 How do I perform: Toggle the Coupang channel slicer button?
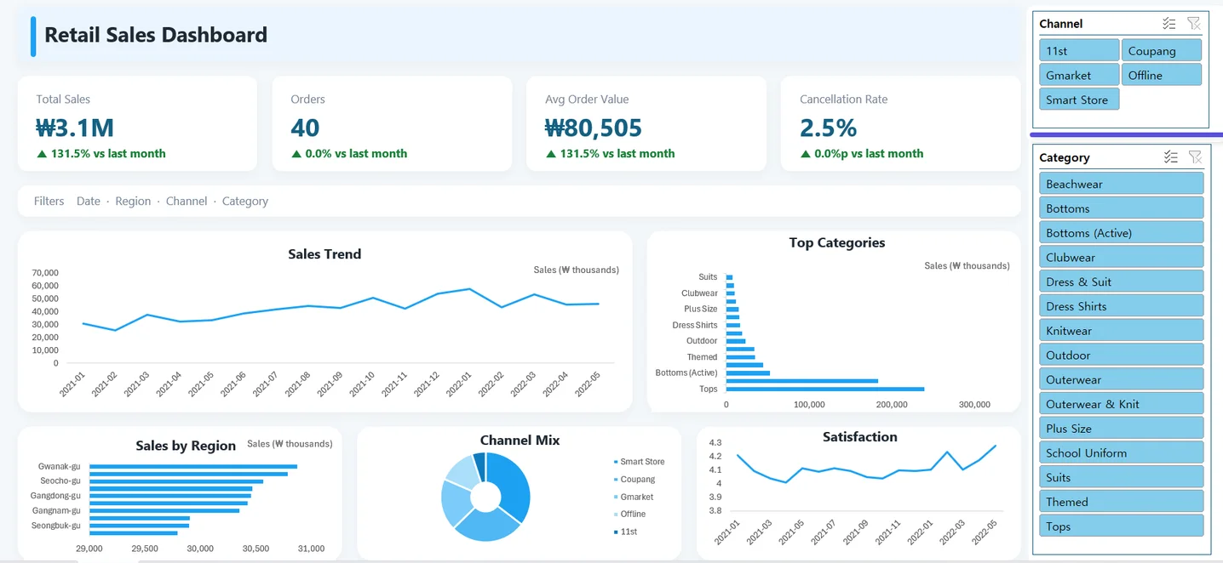pos(1162,50)
